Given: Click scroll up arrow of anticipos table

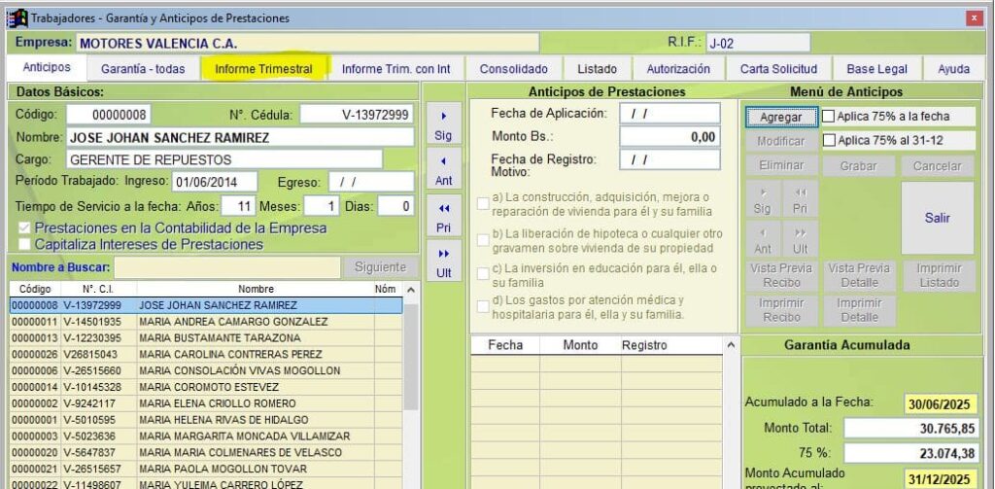Looking at the screenshot, I should point(731,345).
